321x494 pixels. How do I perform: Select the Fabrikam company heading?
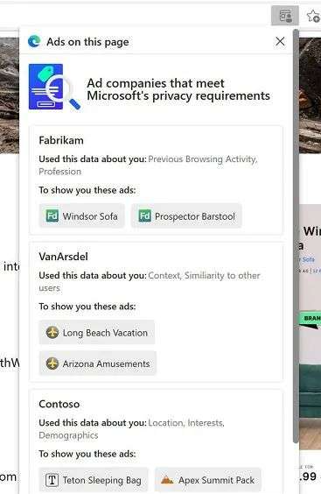61,140
